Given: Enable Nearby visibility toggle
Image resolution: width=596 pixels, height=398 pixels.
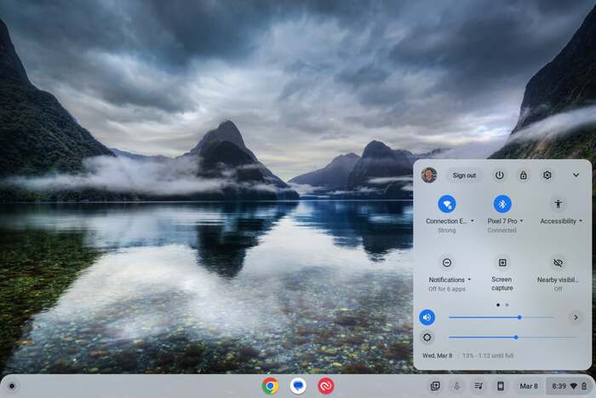Looking at the screenshot, I should point(558,262).
